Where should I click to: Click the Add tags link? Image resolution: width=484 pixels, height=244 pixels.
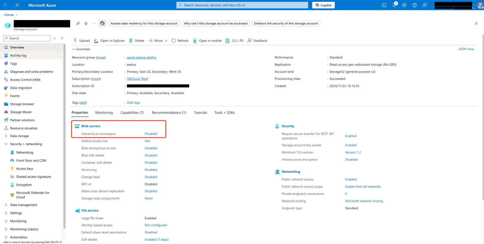point(133,103)
